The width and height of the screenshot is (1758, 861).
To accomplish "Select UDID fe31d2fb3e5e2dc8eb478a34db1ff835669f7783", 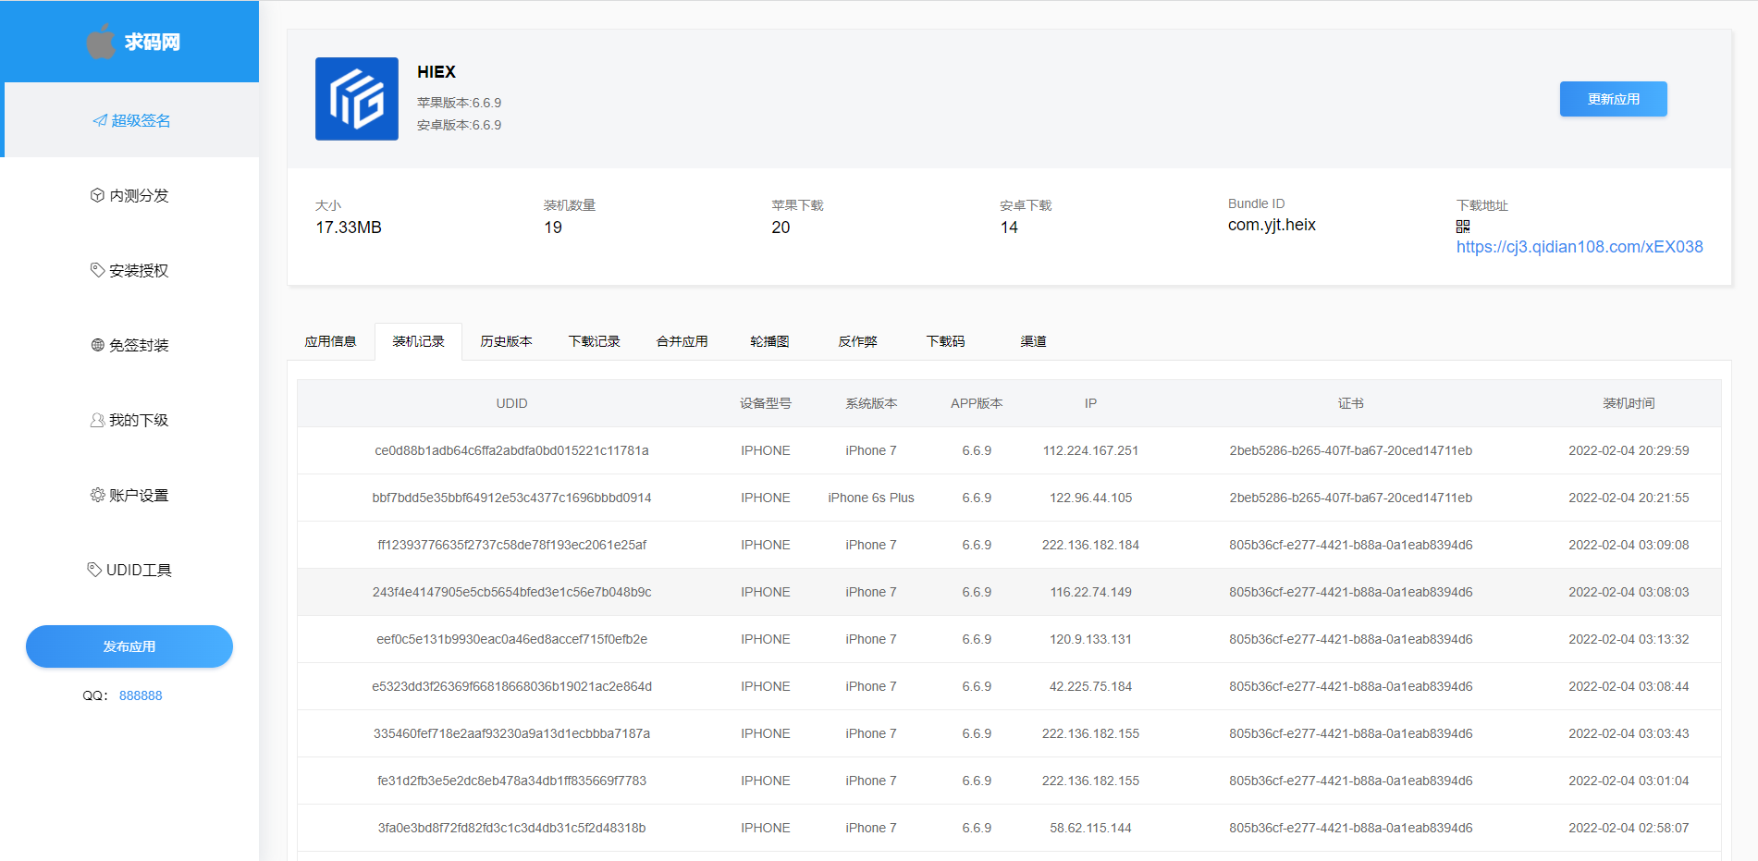I will pos(511,781).
